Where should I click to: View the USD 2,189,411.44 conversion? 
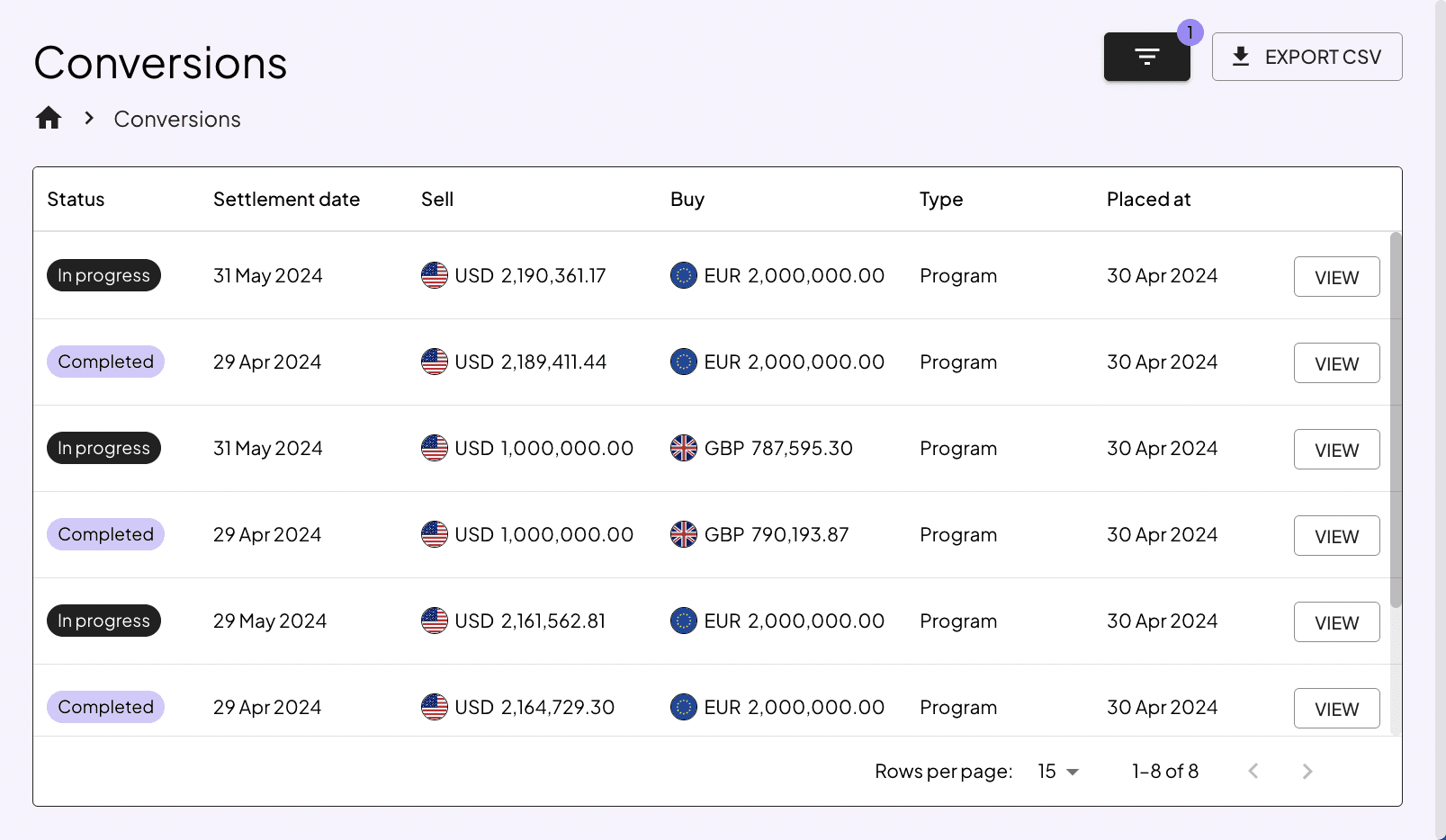pos(1336,363)
